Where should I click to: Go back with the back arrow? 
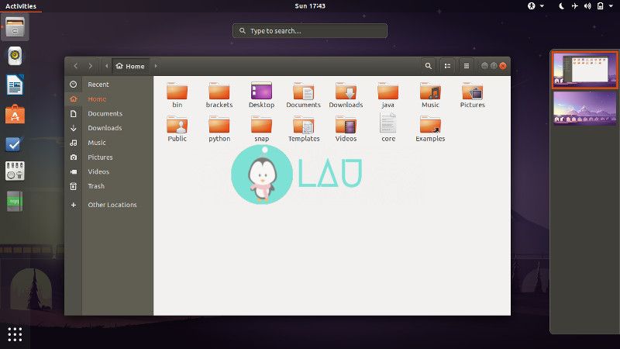[x=75, y=66]
